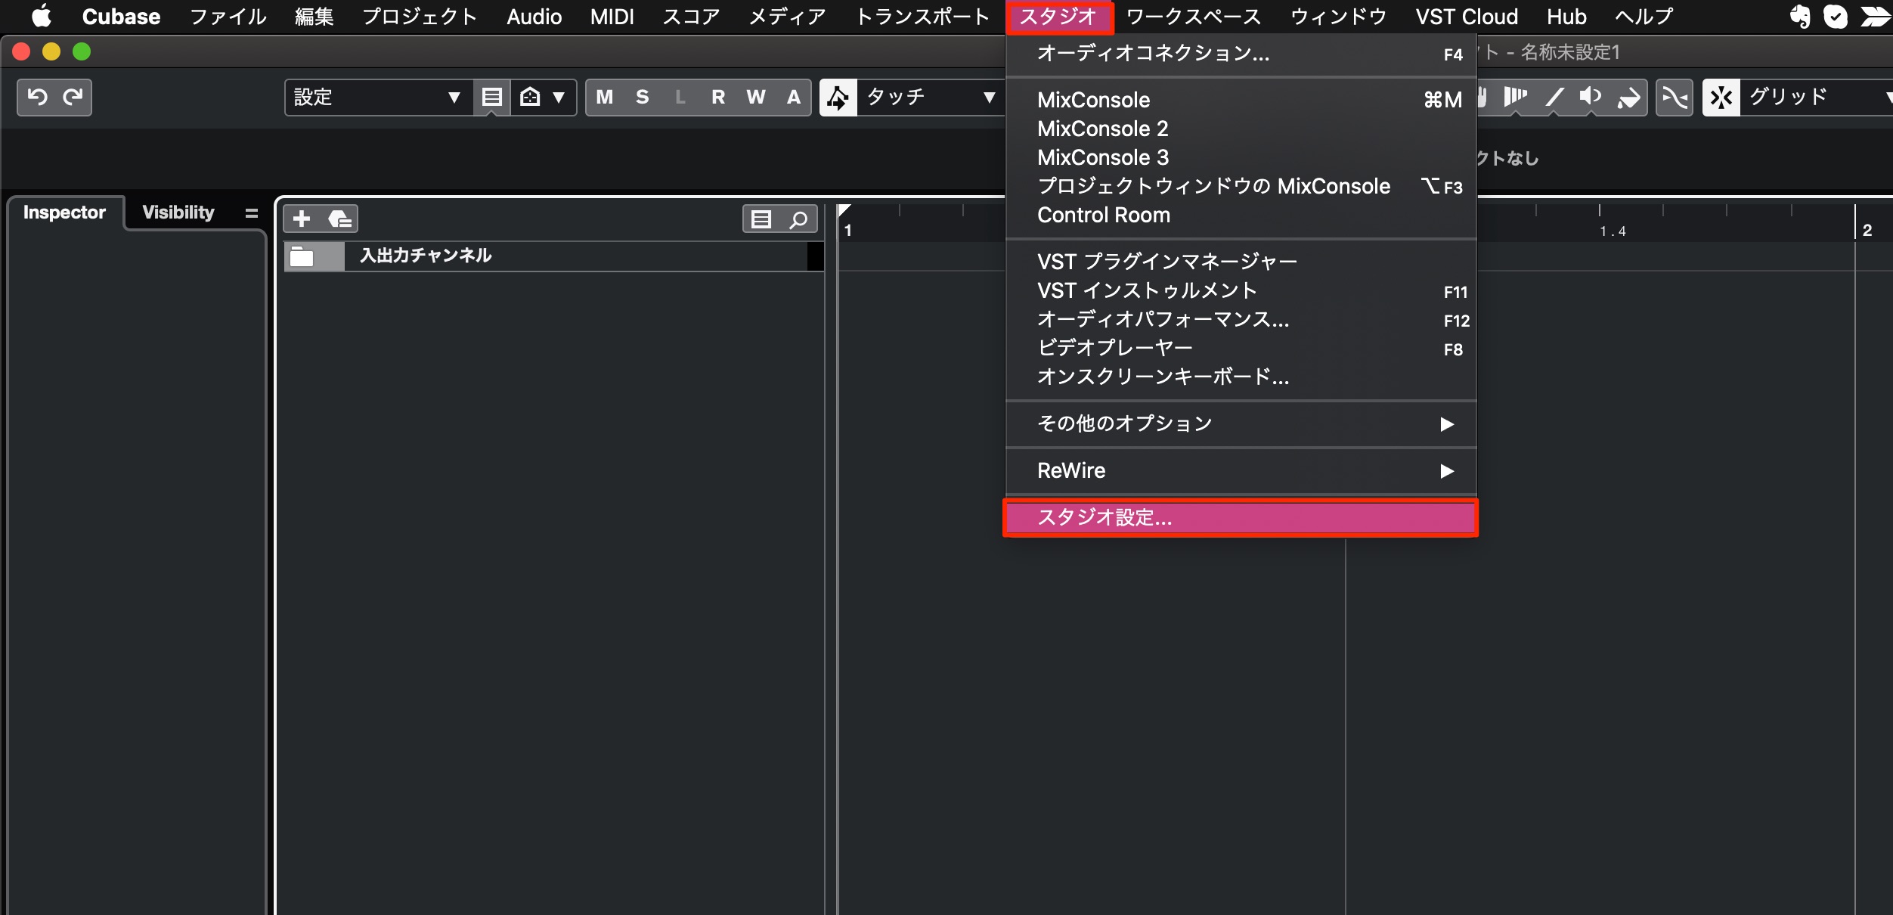Viewport: 1893px width, 915px height.
Task: Click the automation mode icon beside タッチ
Action: 838,97
